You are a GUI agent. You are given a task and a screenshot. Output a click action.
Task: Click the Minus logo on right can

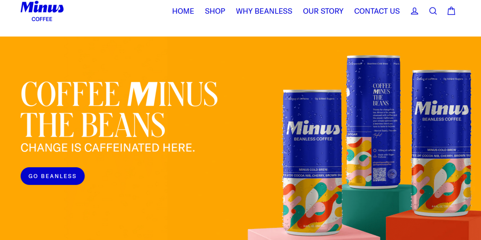(442, 108)
